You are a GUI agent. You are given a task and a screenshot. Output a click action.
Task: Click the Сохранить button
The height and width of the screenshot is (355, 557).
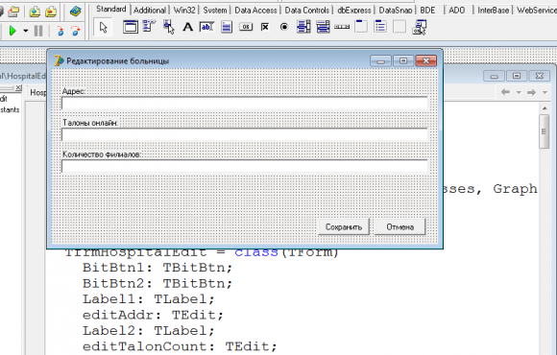click(344, 227)
